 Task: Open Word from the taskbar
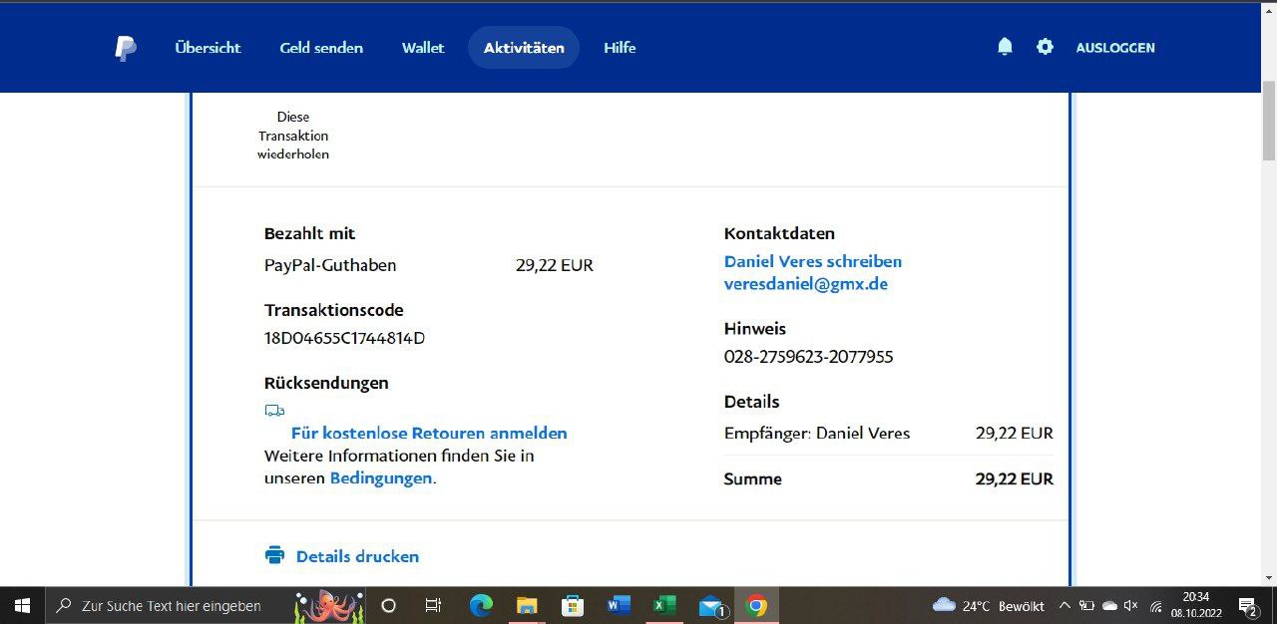[x=619, y=605]
